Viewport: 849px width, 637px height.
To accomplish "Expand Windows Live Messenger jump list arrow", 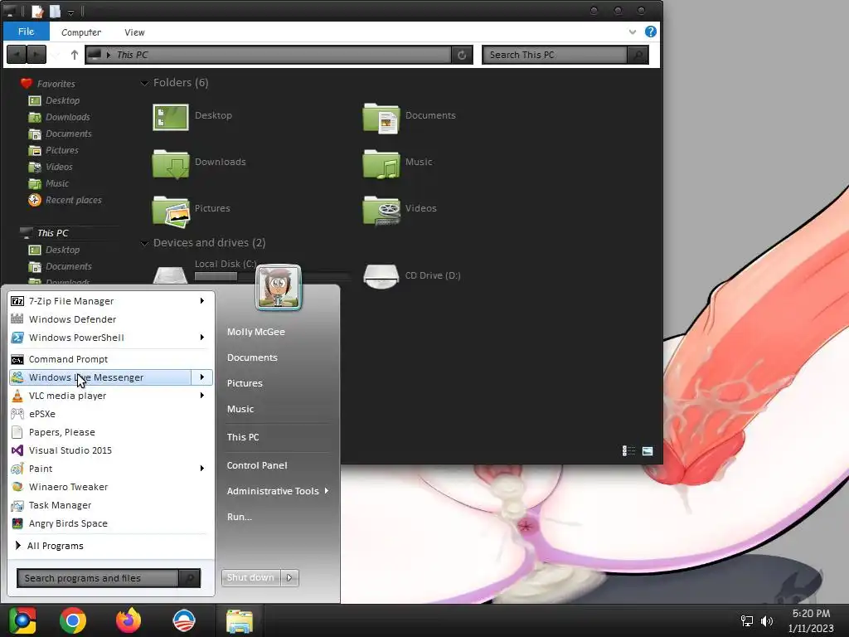I will click(202, 377).
